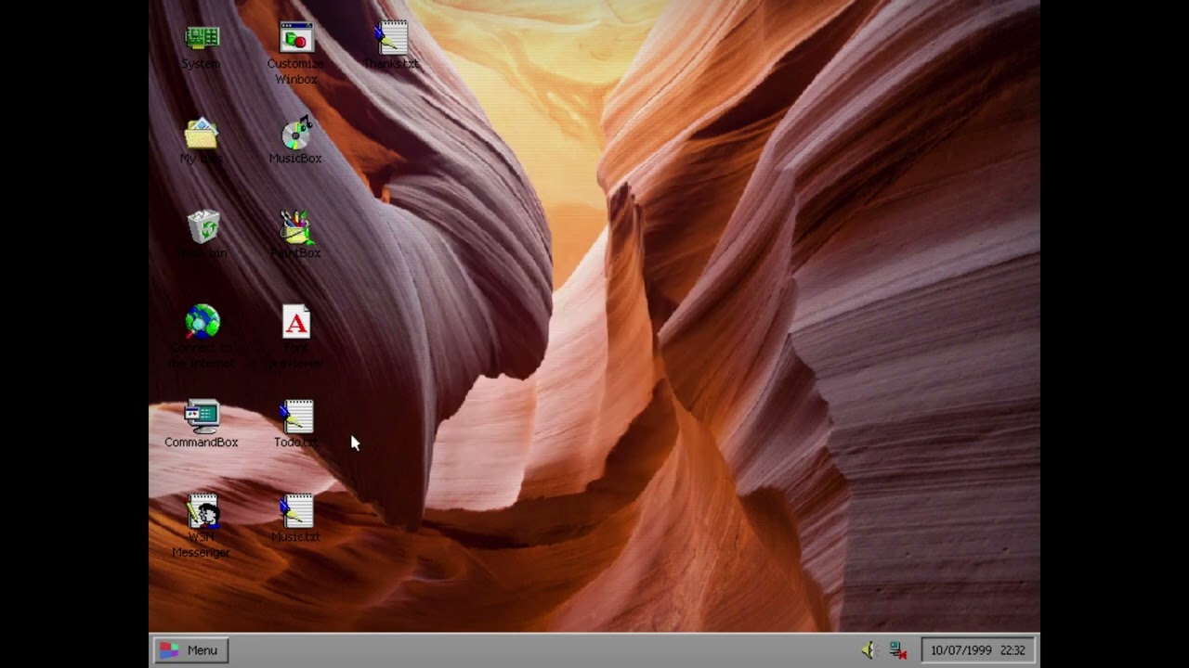Open the Music.txt file icon
Screen dimensions: 1189x668
pyautogui.click(x=296, y=511)
